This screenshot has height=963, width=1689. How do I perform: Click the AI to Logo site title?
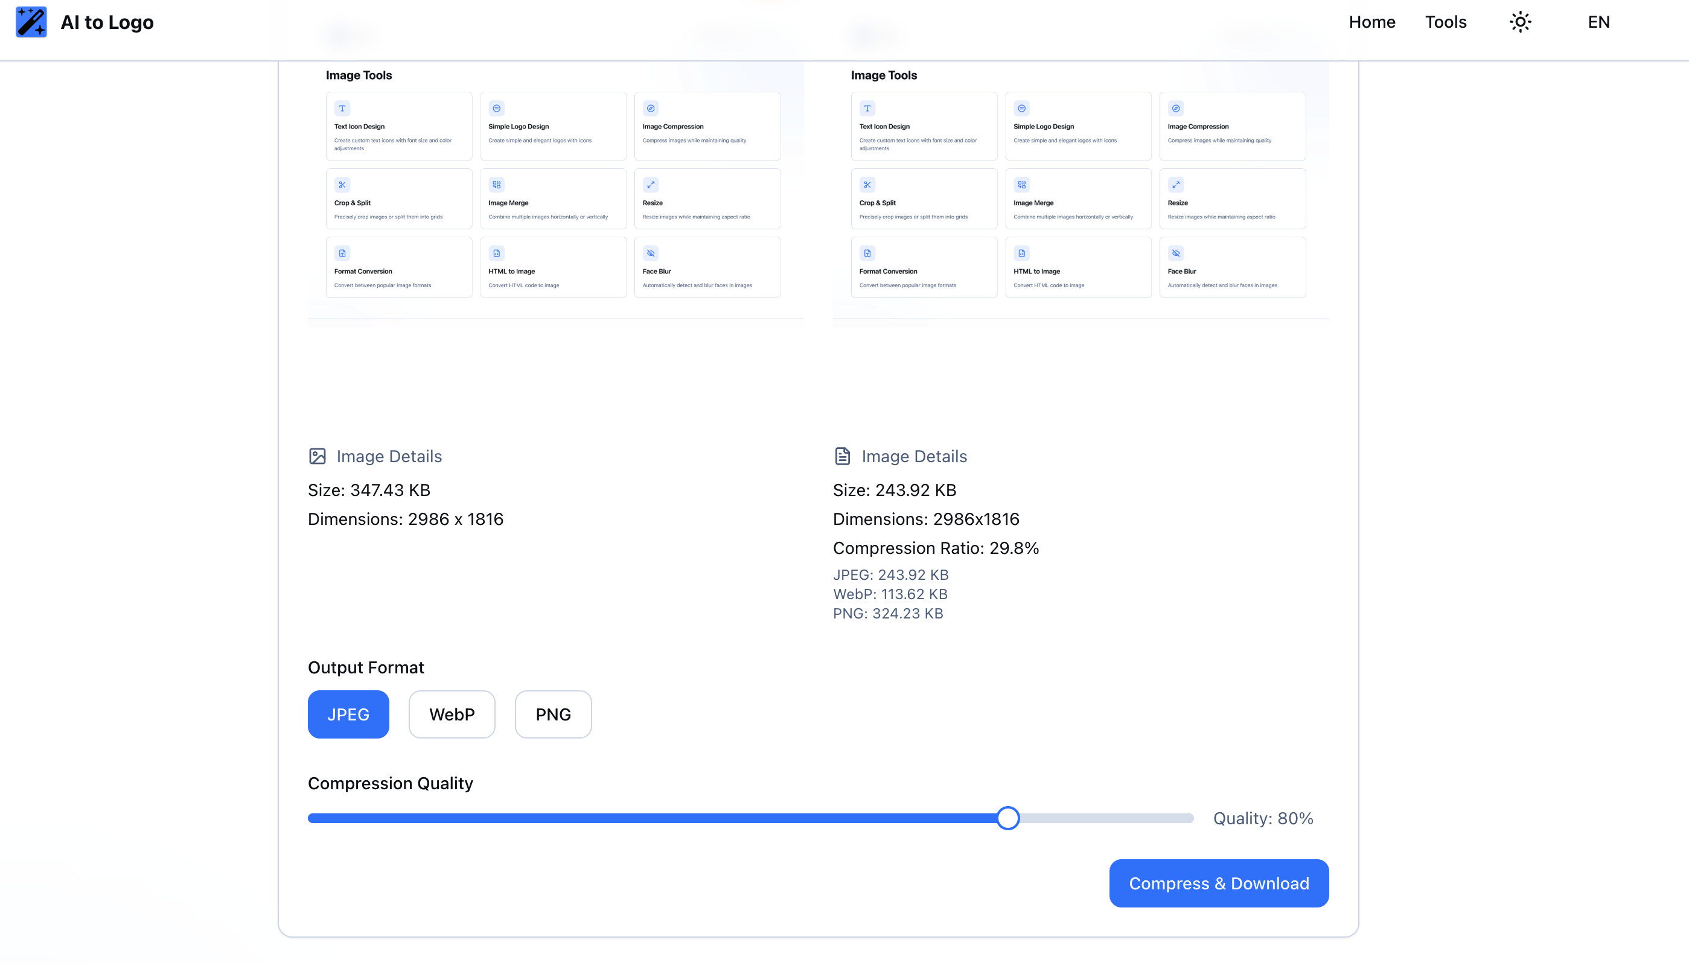pyautogui.click(x=107, y=22)
